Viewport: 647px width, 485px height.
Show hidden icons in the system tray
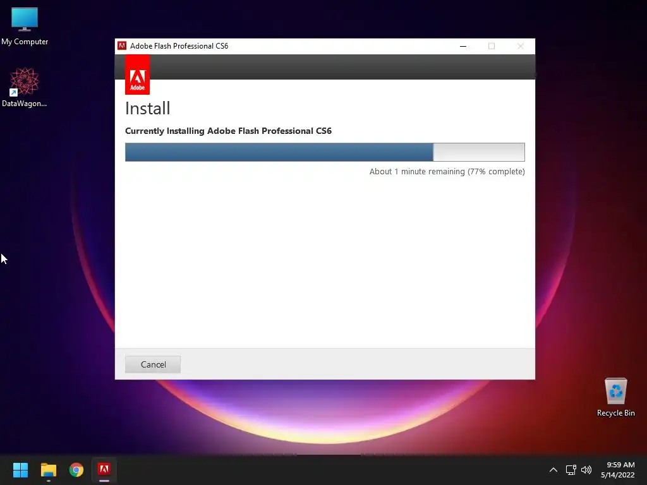point(553,470)
